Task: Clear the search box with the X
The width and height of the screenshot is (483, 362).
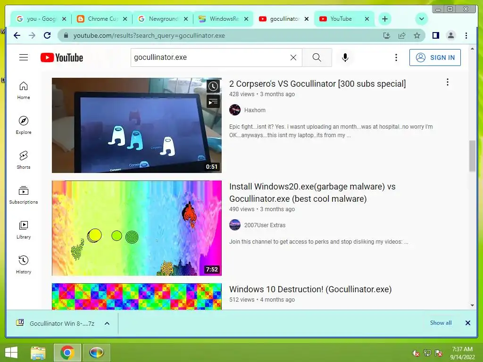Action: (x=293, y=58)
